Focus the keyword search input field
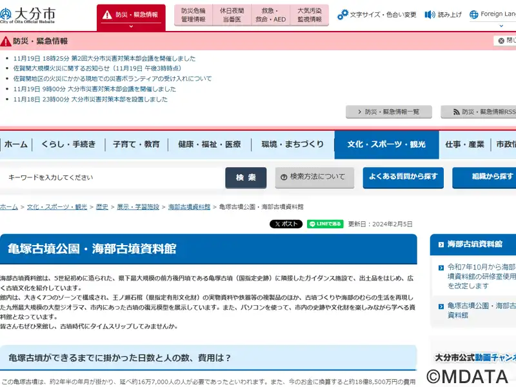The image size is (516, 387). click(112, 178)
